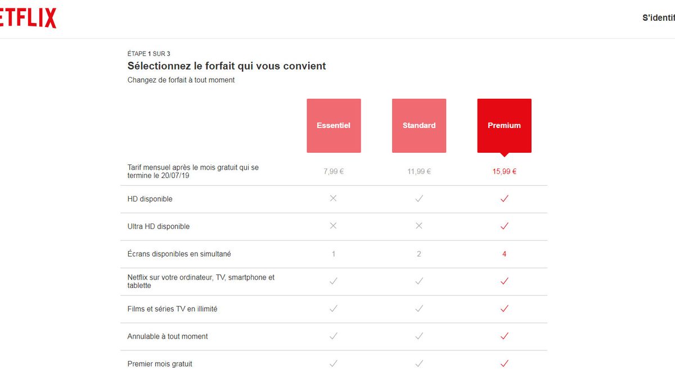Click the Essentiel checkmark for Films et séries illimité

(333, 308)
